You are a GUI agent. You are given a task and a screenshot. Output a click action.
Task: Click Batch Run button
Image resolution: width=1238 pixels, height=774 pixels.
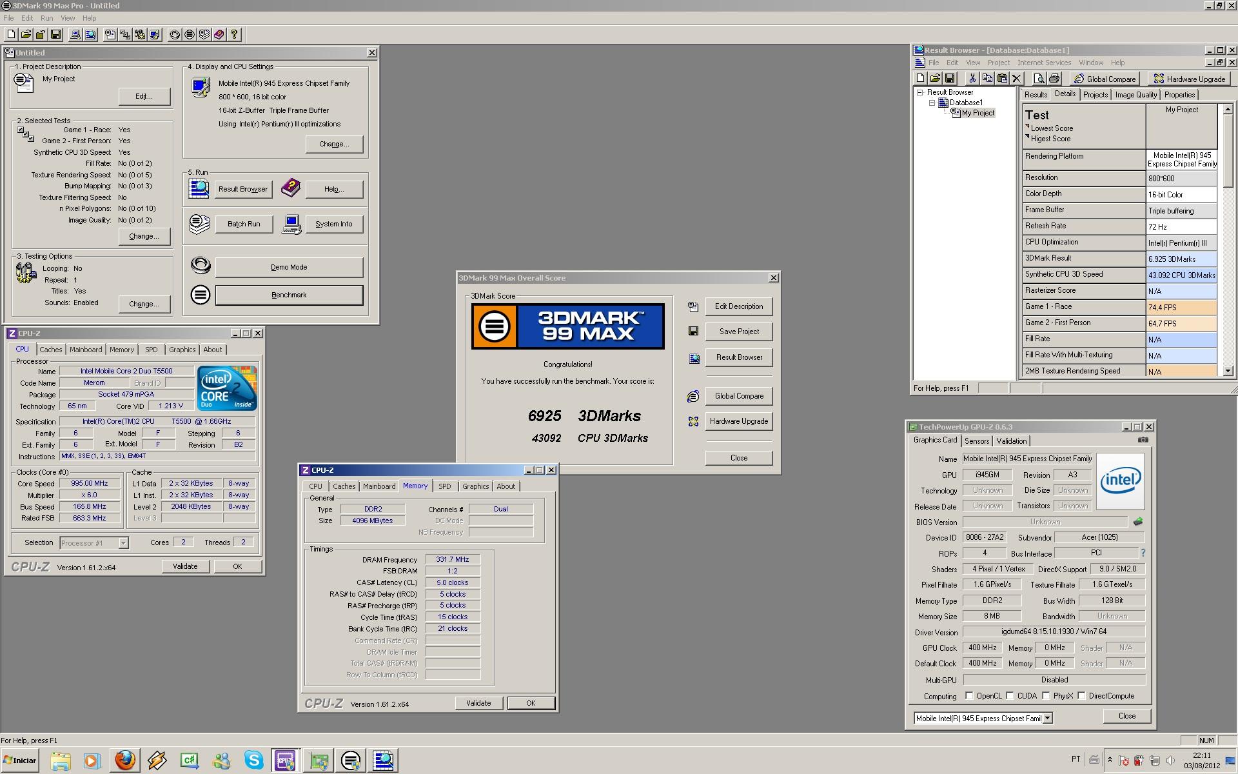coord(244,224)
